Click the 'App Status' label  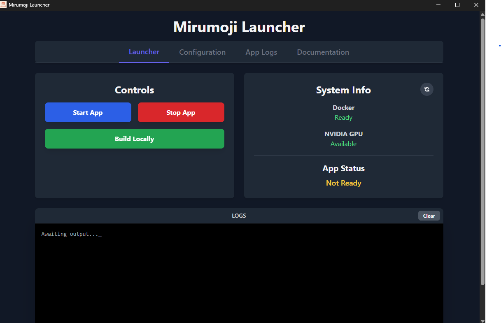click(x=344, y=169)
